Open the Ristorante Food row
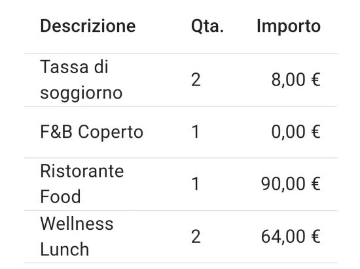Screen dimensions: 360x269 coord(181,184)
